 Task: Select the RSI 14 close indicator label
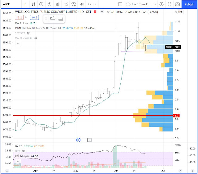coord(22,156)
